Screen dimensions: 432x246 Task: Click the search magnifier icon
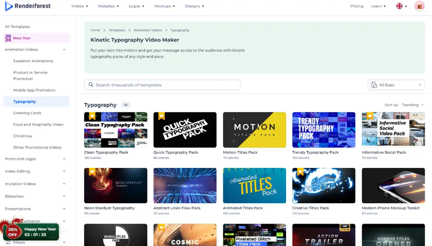click(x=91, y=85)
